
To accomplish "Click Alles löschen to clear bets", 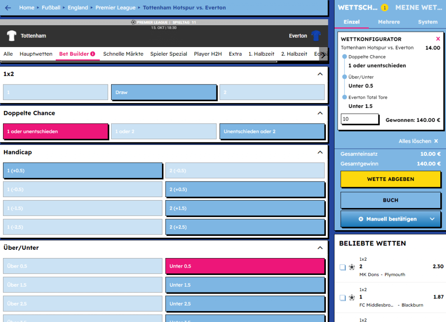I will point(418,141).
